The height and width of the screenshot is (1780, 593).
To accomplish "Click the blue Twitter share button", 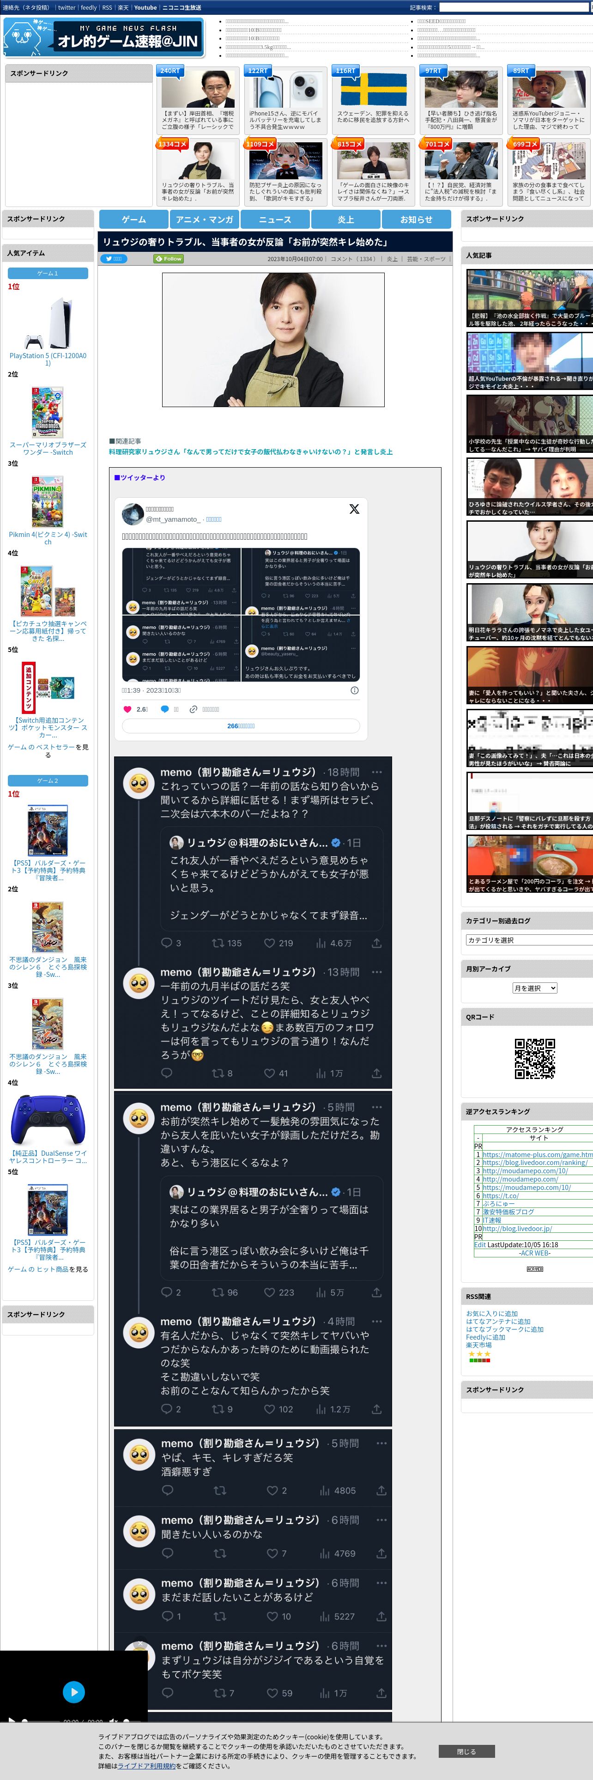I will coord(115,259).
